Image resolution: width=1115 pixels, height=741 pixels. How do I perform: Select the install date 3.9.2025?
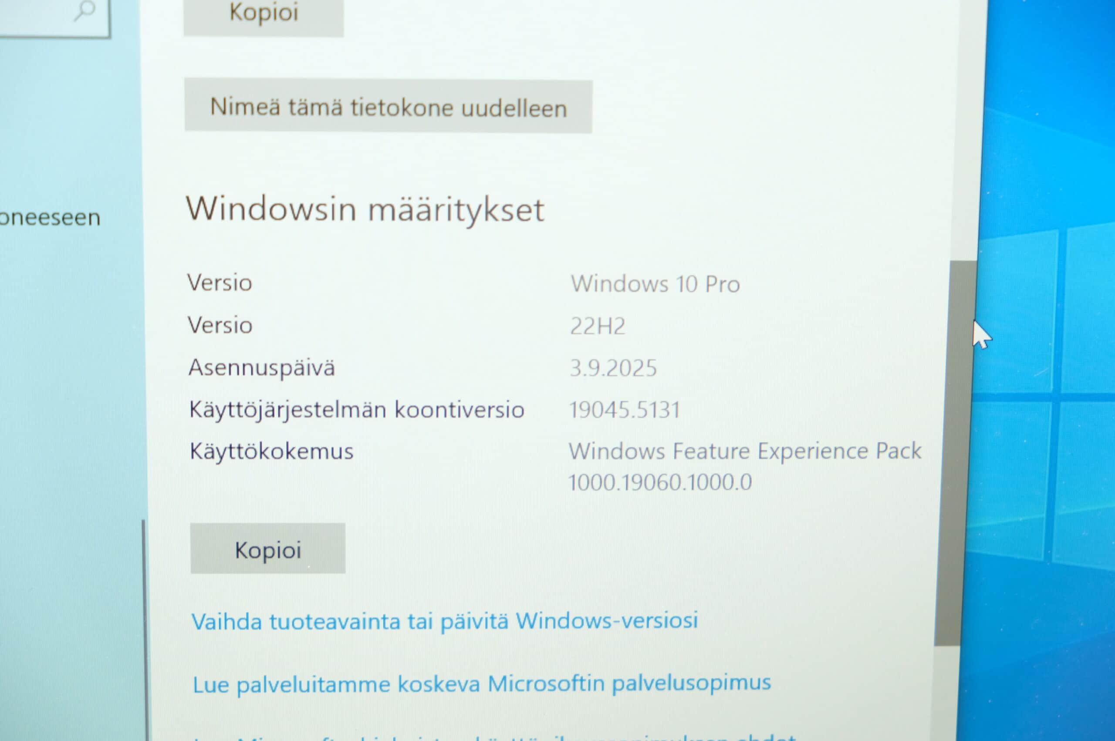click(x=613, y=367)
